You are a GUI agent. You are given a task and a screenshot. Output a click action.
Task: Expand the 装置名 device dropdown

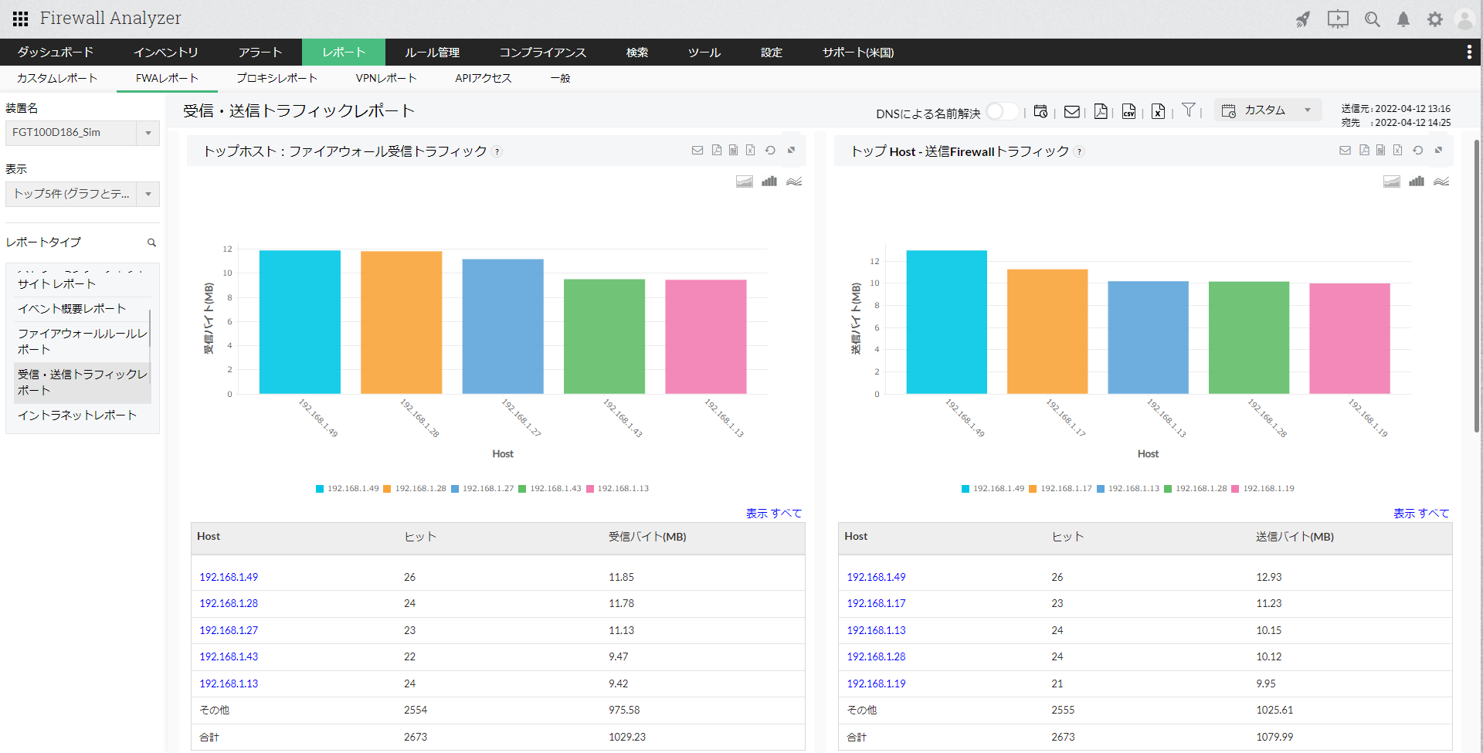click(x=148, y=133)
